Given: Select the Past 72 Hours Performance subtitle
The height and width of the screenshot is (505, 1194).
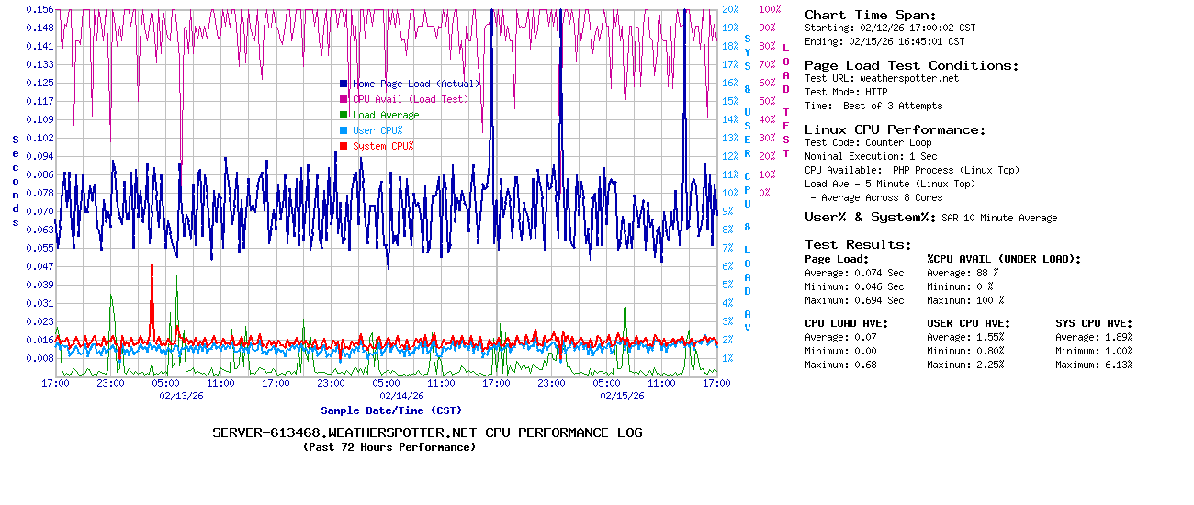Looking at the screenshot, I should 389,447.
